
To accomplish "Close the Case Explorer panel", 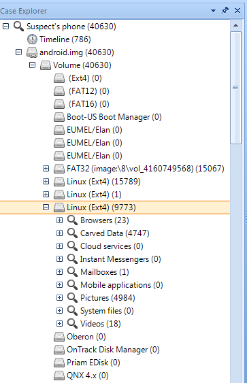I will coord(237,10).
